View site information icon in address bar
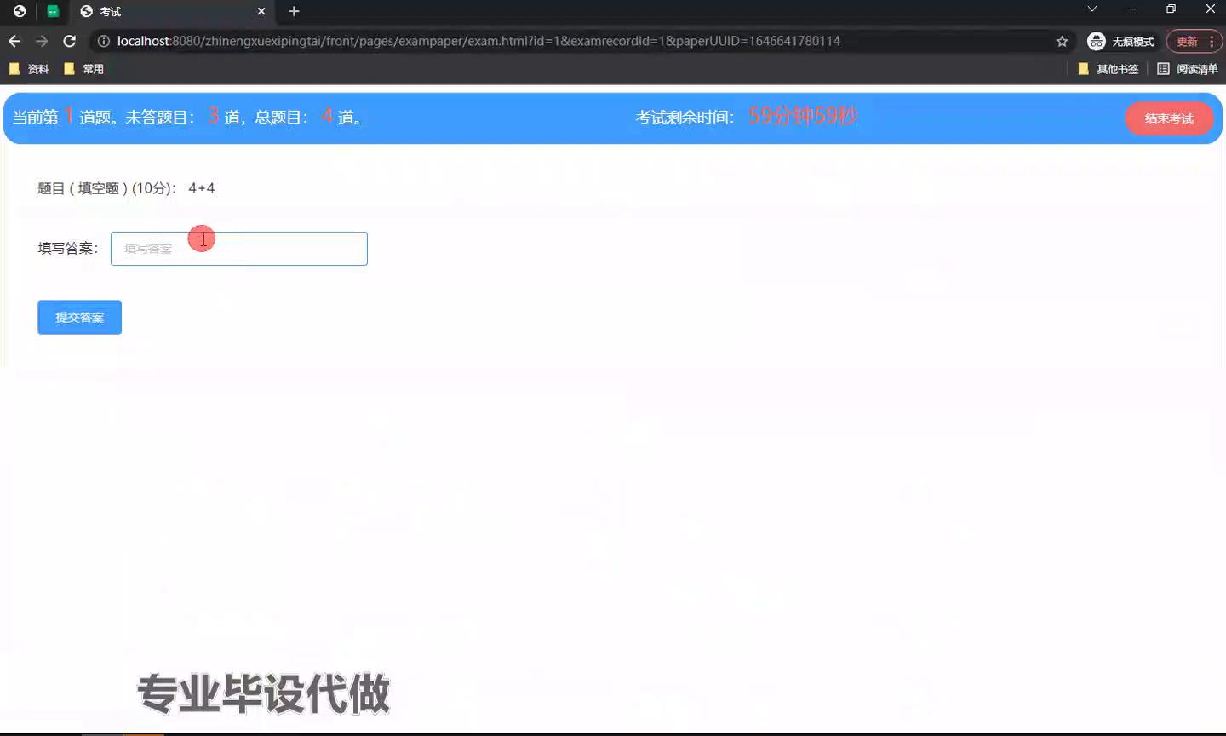This screenshot has width=1226, height=736. click(x=104, y=41)
